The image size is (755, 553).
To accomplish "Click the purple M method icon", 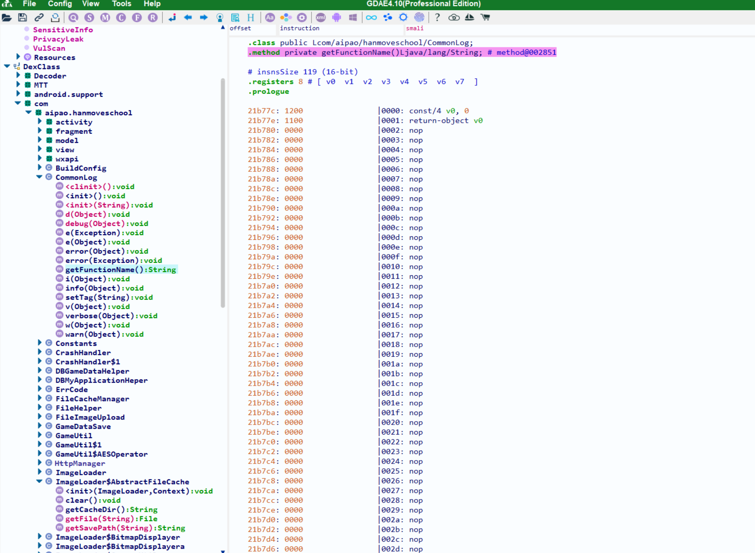I will point(105,17).
